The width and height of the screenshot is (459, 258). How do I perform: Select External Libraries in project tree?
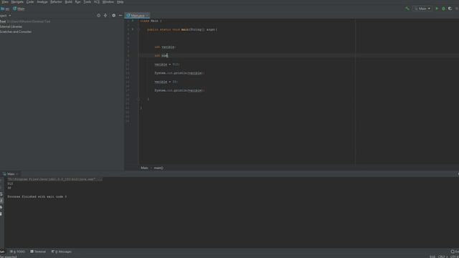click(11, 27)
